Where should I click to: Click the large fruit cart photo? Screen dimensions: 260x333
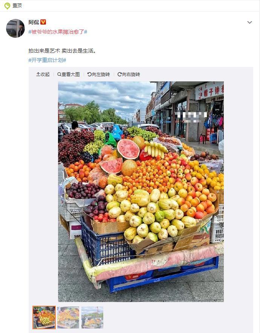(141, 192)
